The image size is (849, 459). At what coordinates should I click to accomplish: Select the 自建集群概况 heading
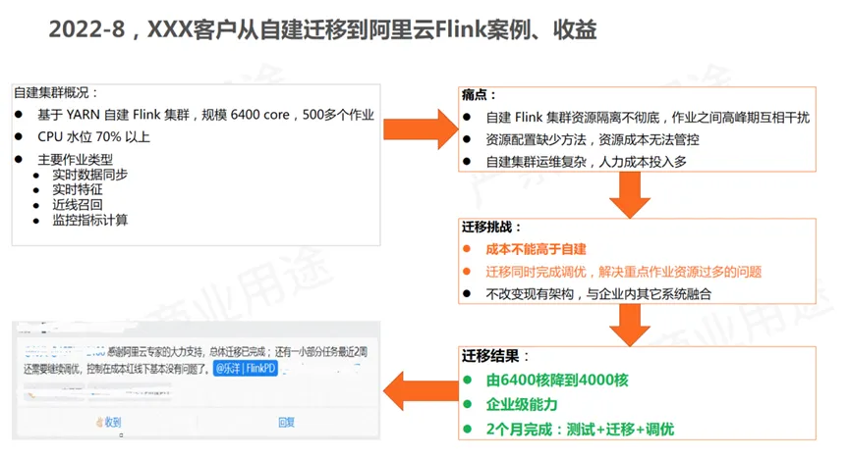click(x=55, y=93)
